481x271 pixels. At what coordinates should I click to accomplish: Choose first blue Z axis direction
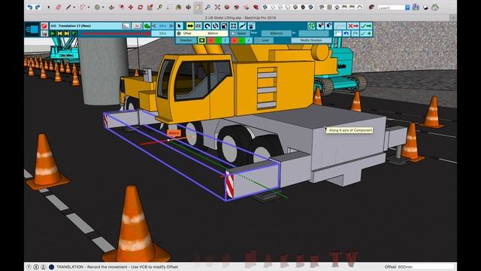tap(225, 40)
